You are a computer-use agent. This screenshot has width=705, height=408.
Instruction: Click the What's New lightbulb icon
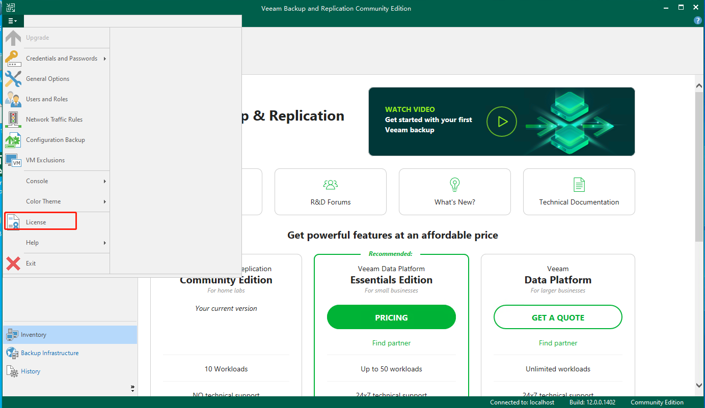455,184
